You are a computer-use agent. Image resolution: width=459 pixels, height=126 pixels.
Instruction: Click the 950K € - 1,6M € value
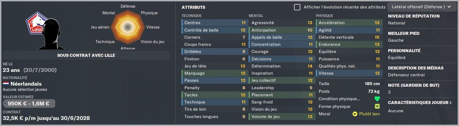pos(29,103)
